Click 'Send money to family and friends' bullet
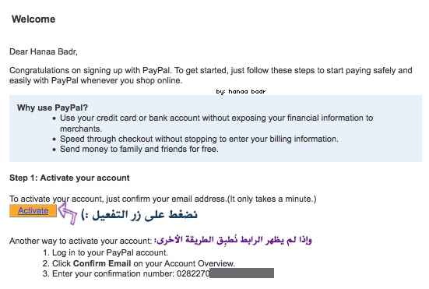429x289 pixels. point(139,149)
